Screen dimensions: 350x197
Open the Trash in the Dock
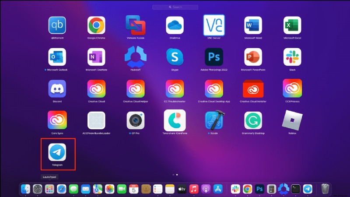(x=325, y=189)
